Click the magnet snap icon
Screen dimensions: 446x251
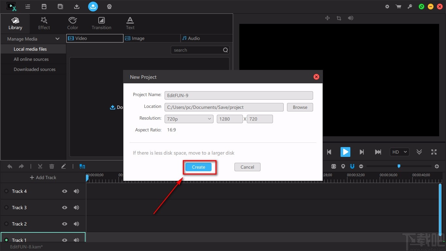click(352, 166)
